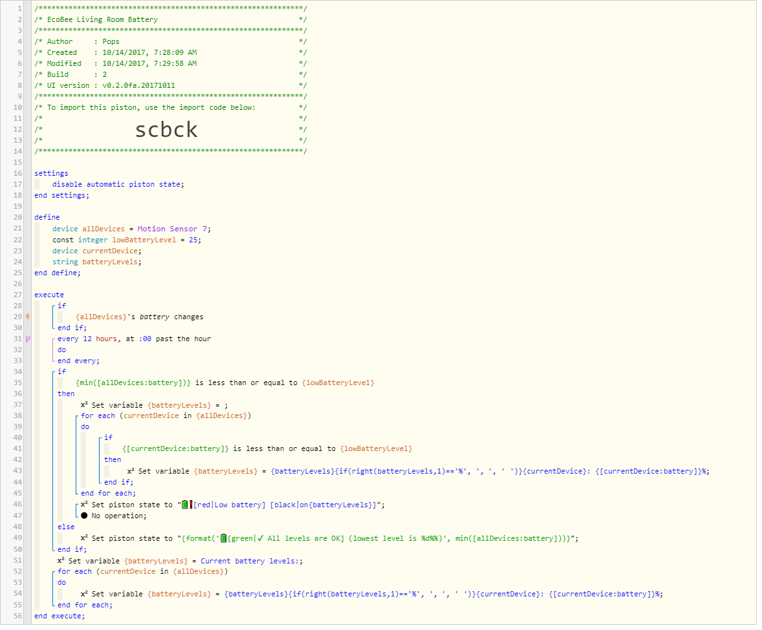Click x² icon on line 54 Set variable
The width and height of the screenshot is (762, 630).
point(84,594)
